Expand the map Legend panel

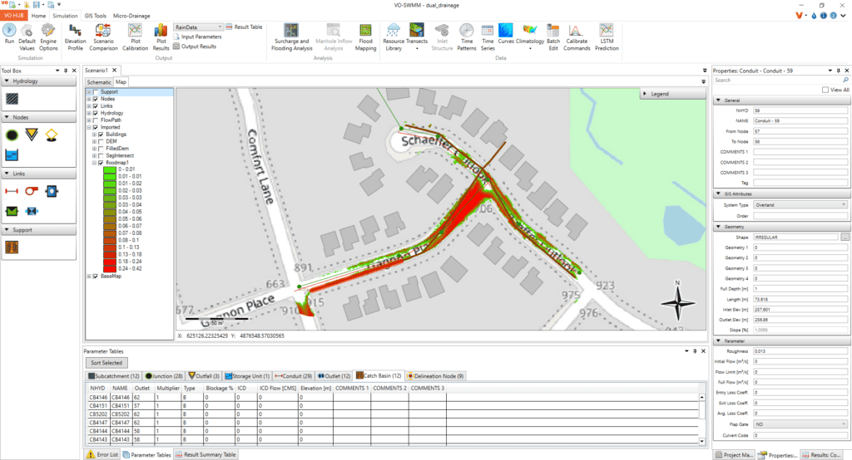coord(645,94)
